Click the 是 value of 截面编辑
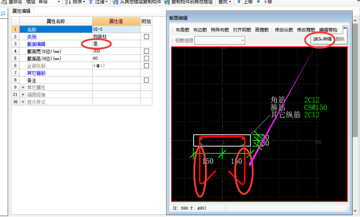The image size is (360, 217). click(x=95, y=44)
